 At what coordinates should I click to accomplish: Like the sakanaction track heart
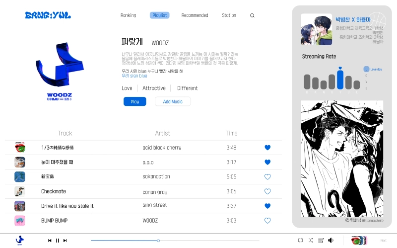pos(267,177)
